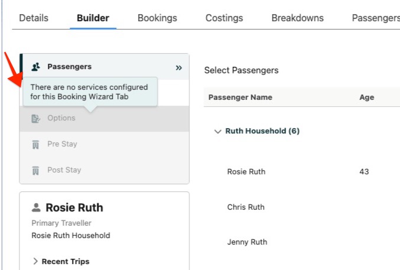Click the Age column header
The image size is (400, 270).
(x=366, y=97)
